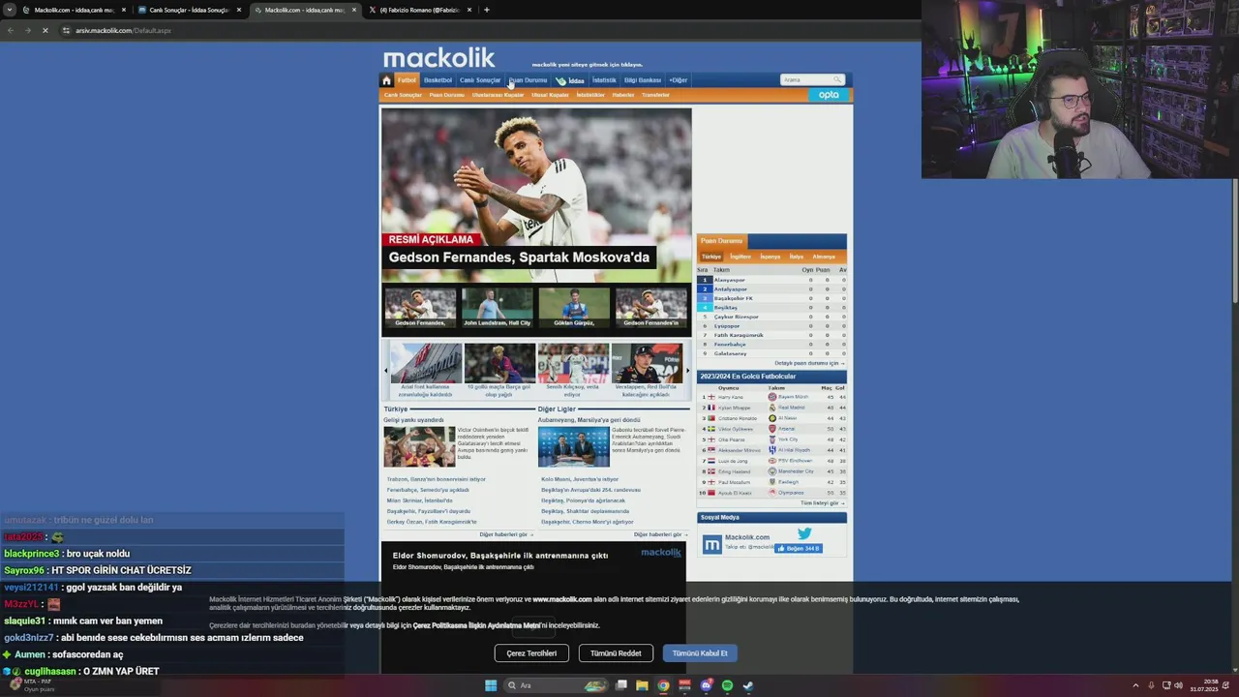Click Arsenal club logo
1239x697 pixels.
click(x=772, y=429)
